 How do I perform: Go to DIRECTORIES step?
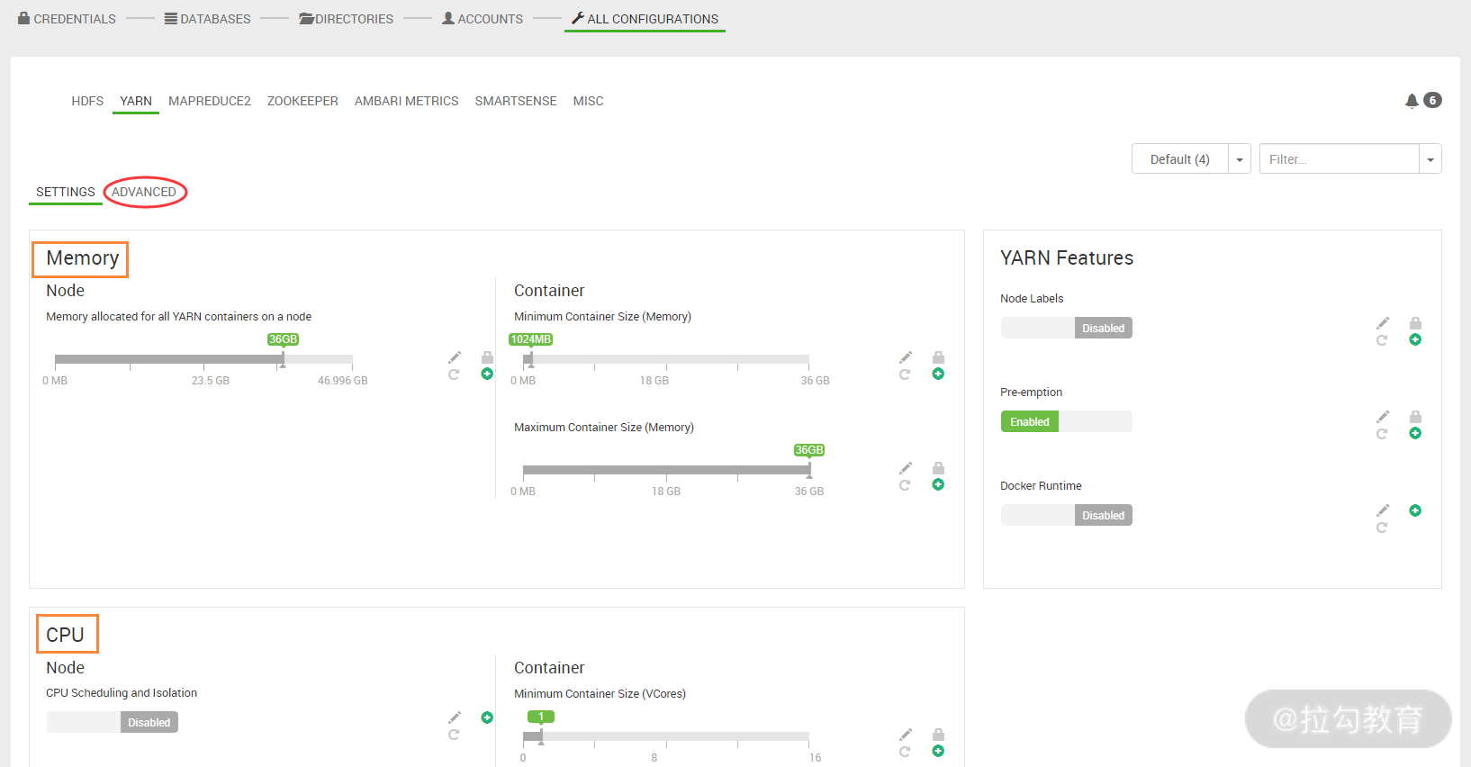[x=347, y=18]
